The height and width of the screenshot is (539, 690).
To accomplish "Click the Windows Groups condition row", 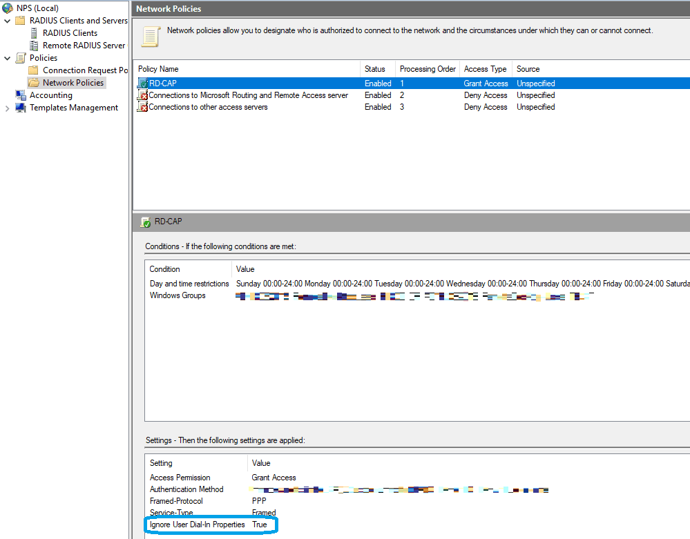I will pos(178,296).
